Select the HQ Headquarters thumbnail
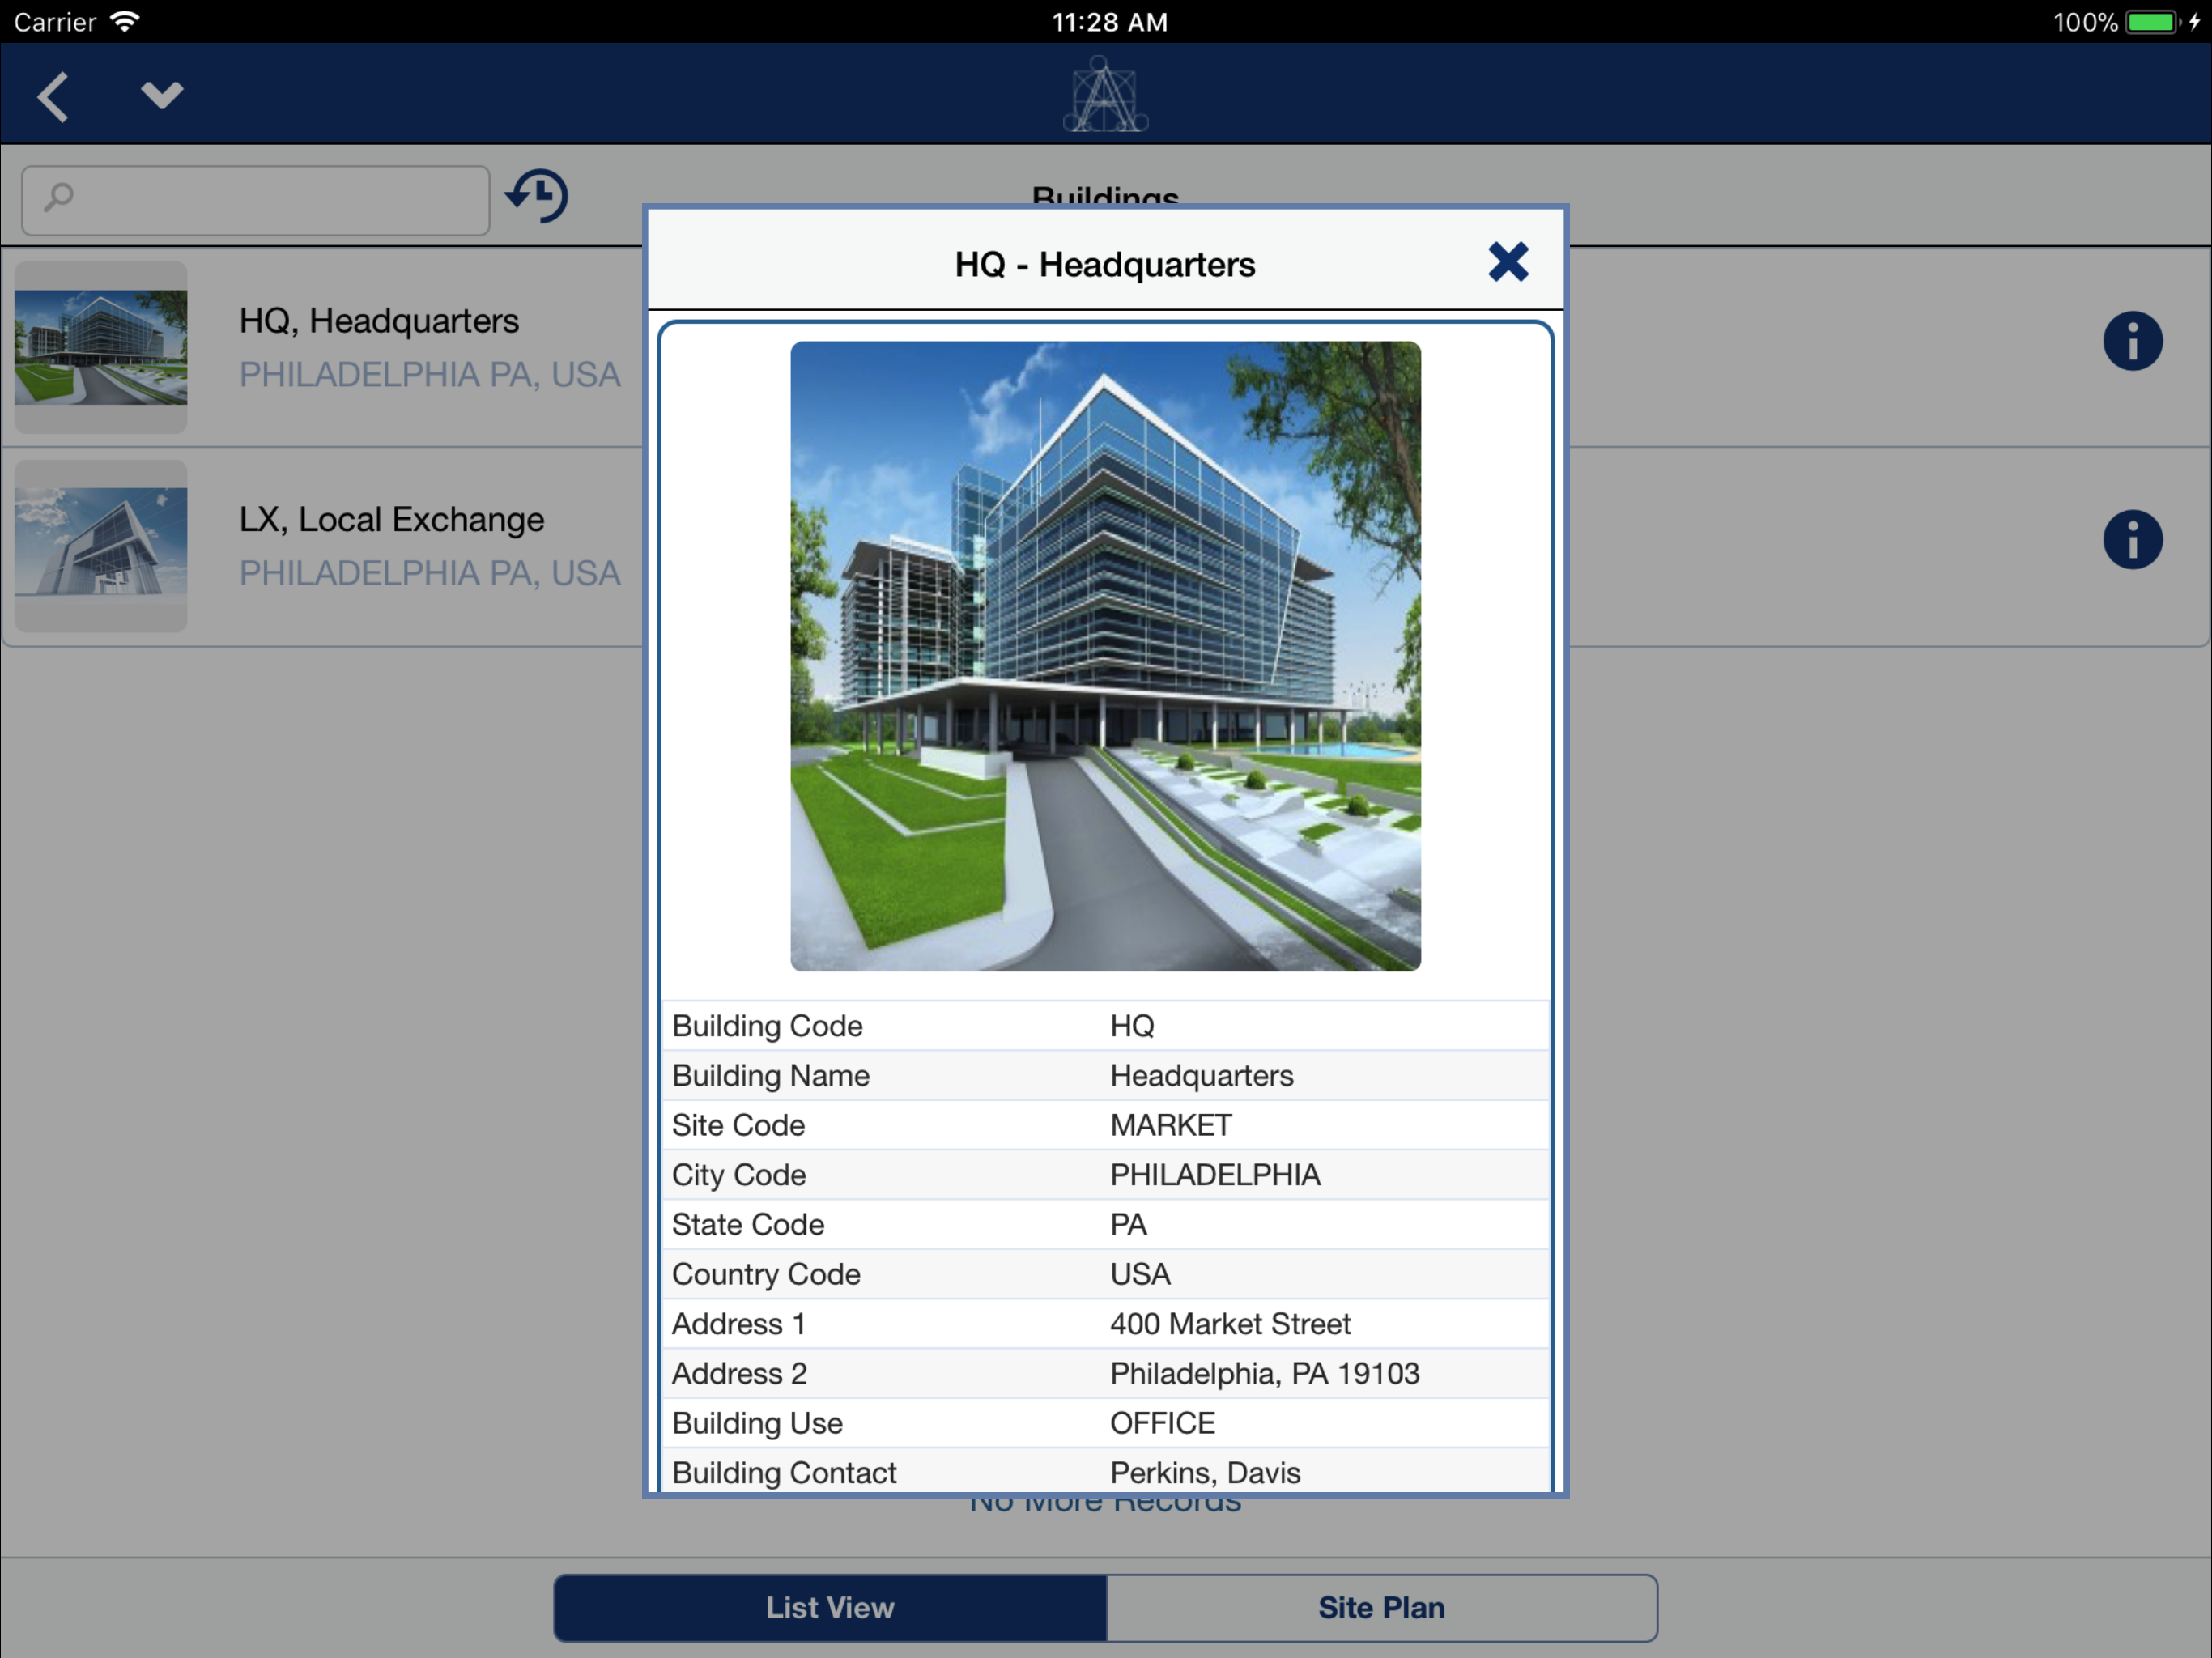This screenshot has height=1658, width=2212. point(101,347)
